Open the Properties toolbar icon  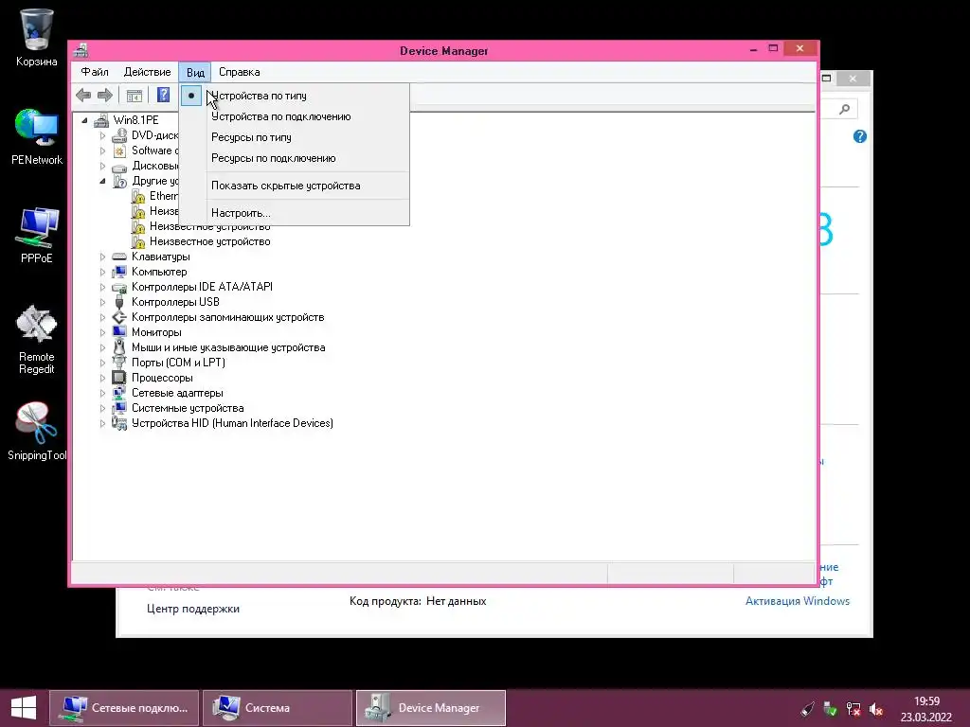135,96
